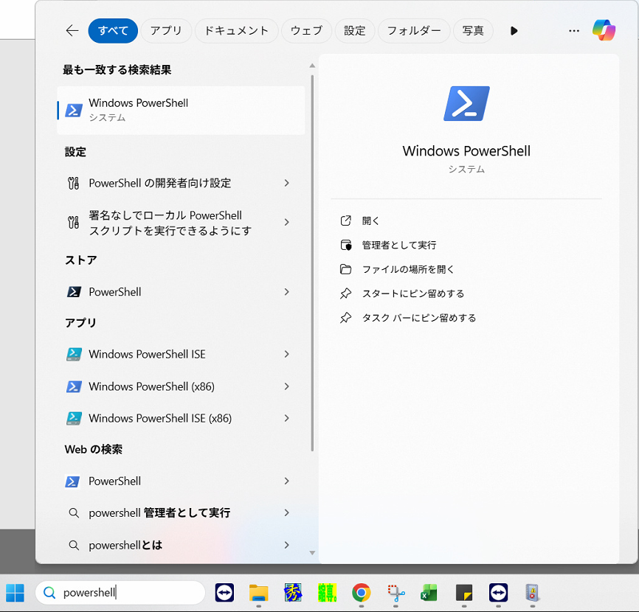The image size is (639, 612).
Task: Open Google Chrome from the taskbar
Action: (361, 593)
